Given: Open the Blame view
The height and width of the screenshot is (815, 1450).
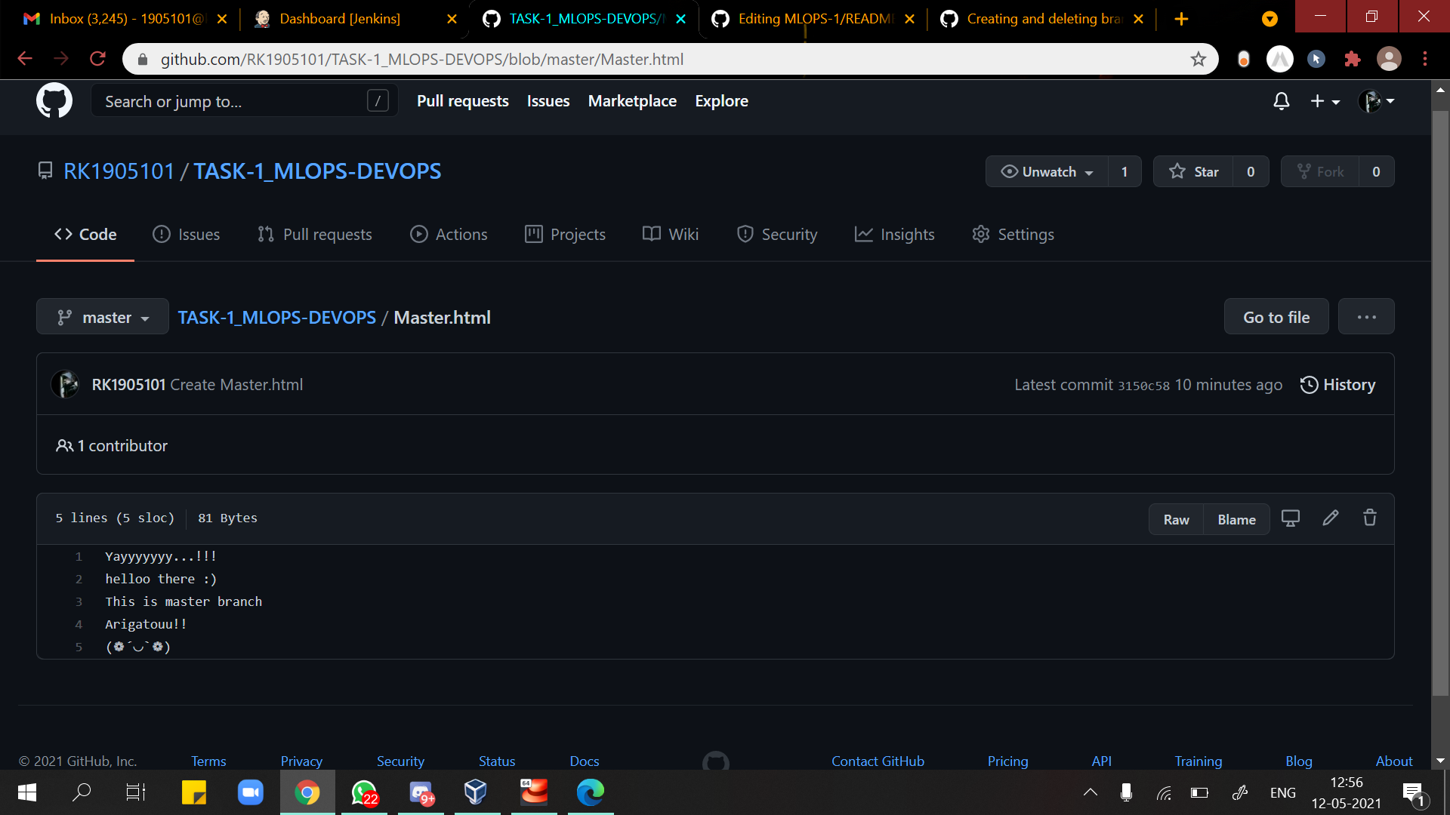Looking at the screenshot, I should click(x=1236, y=519).
